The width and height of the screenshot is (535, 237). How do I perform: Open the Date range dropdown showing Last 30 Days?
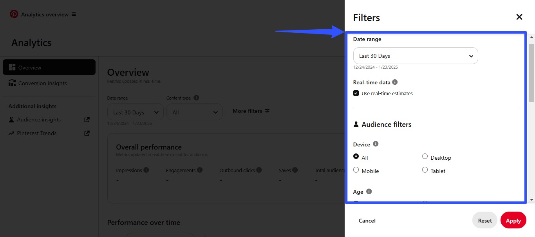click(135, 112)
